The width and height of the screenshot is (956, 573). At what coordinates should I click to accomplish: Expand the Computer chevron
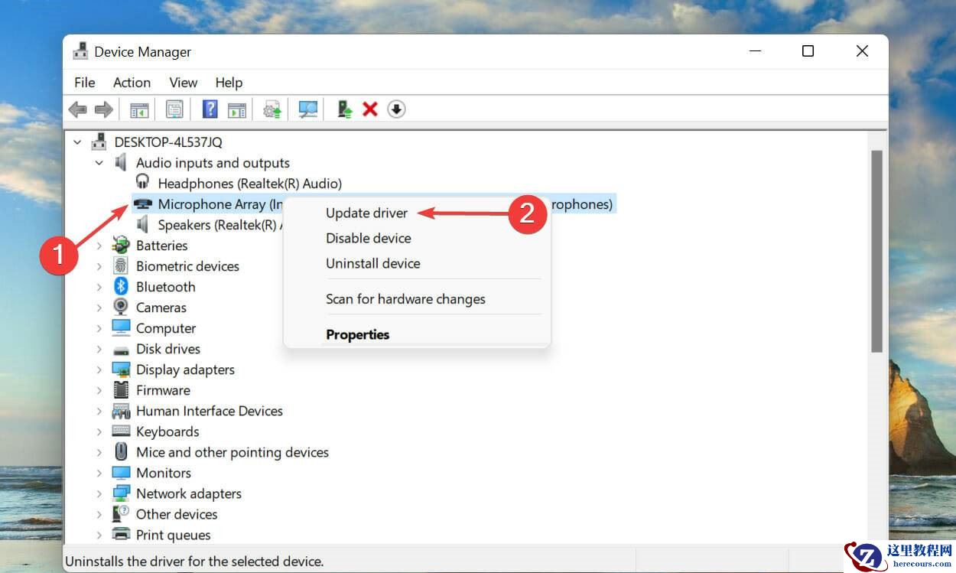[x=99, y=328]
